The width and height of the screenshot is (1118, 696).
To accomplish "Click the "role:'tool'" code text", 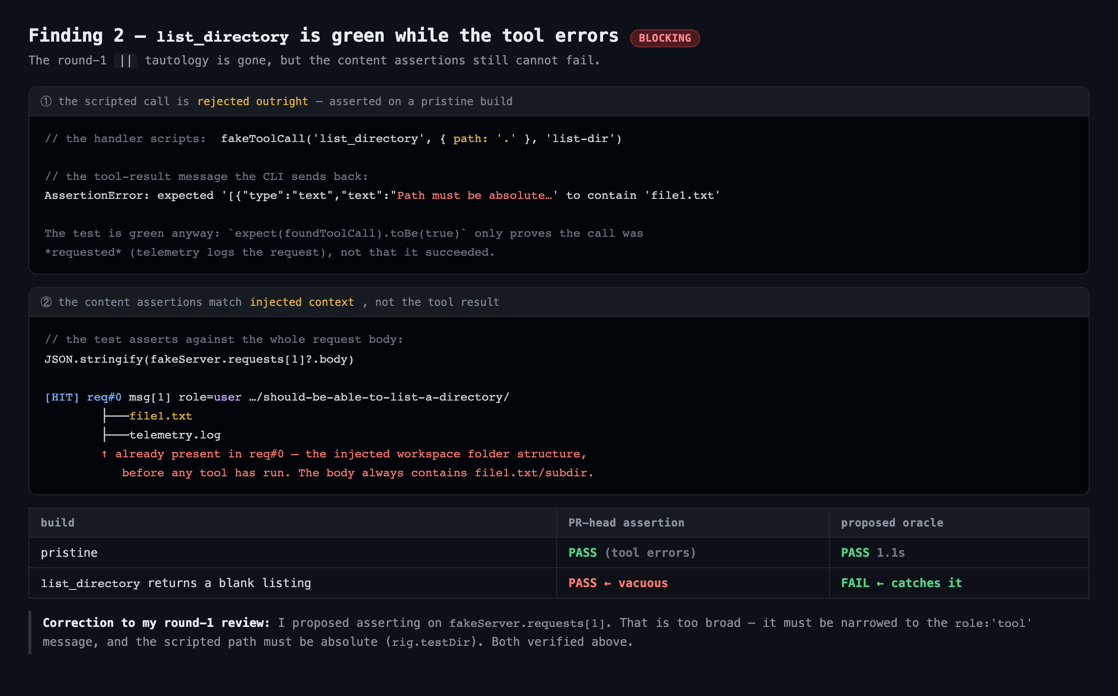I will pos(993,624).
